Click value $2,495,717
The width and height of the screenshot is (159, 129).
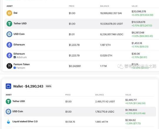[131, 100]
